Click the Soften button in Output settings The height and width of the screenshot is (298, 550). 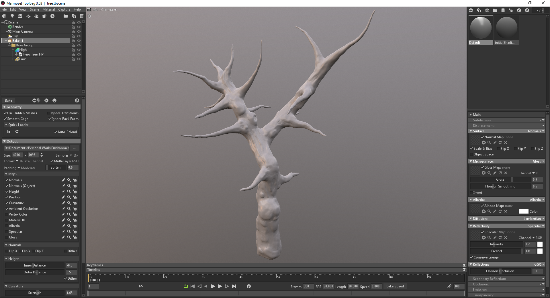point(56,167)
